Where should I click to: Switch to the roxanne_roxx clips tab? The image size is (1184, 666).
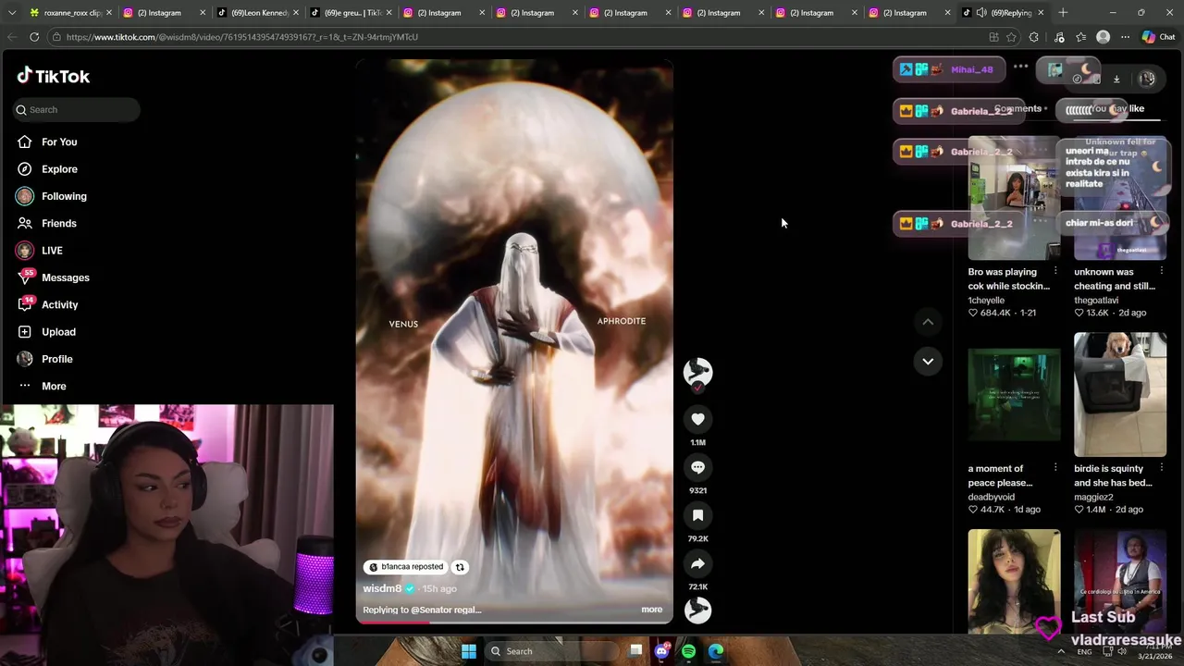pyautogui.click(x=67, y=13)
